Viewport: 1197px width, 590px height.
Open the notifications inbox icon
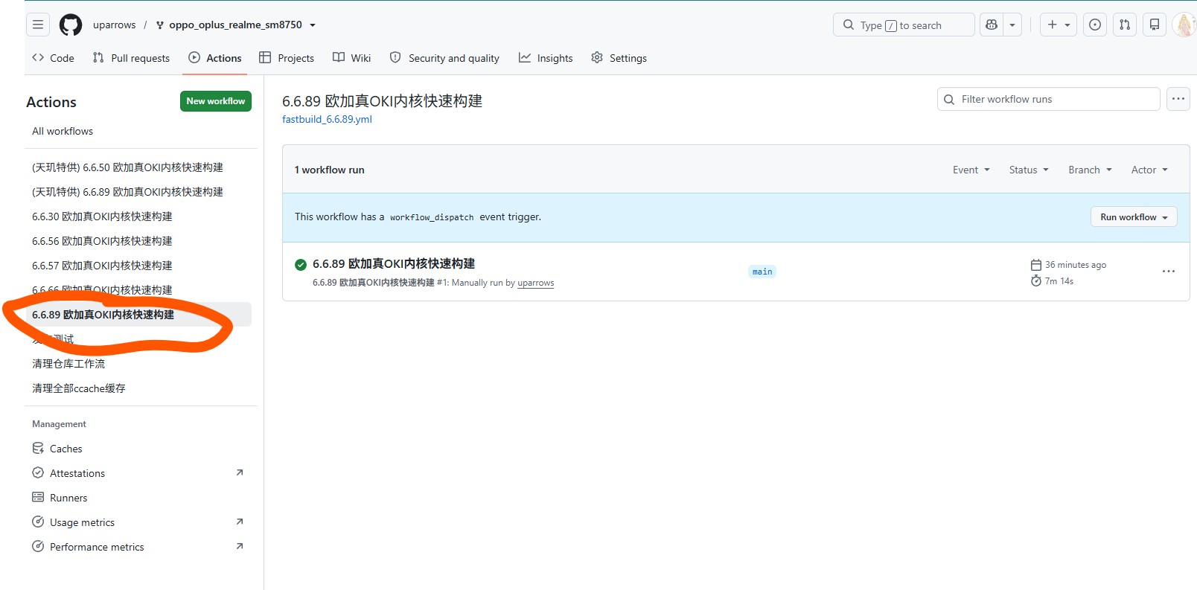(x=1155, y=25)
